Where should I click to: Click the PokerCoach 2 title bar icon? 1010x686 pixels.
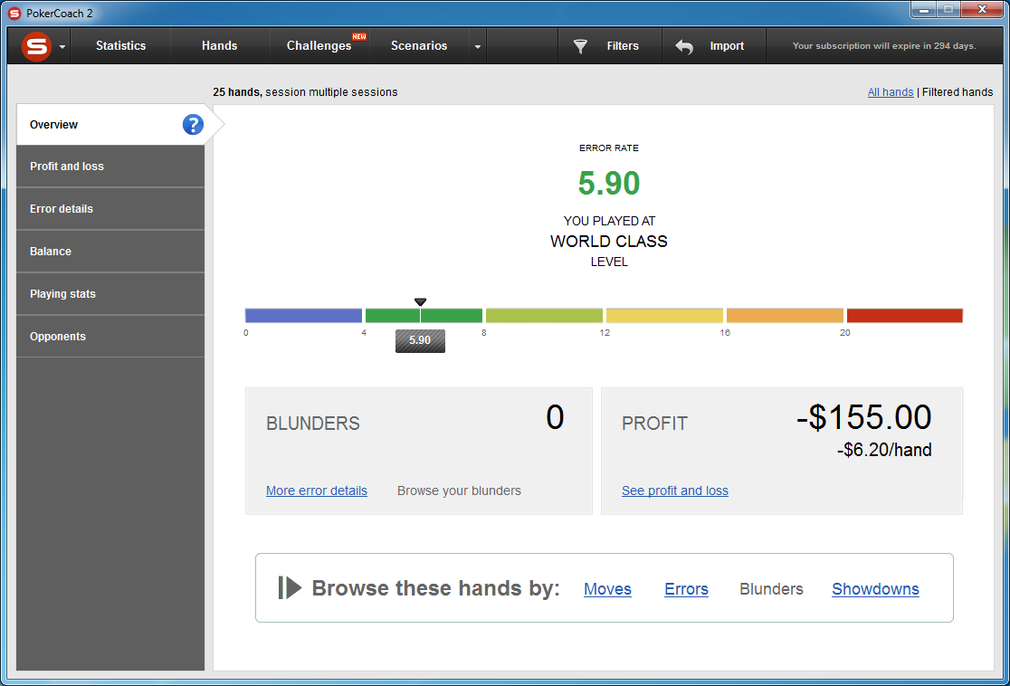click(x=14, y=13)
